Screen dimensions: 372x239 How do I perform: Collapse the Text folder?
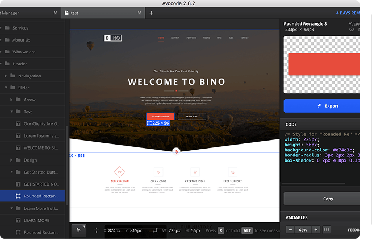point(11,112)
